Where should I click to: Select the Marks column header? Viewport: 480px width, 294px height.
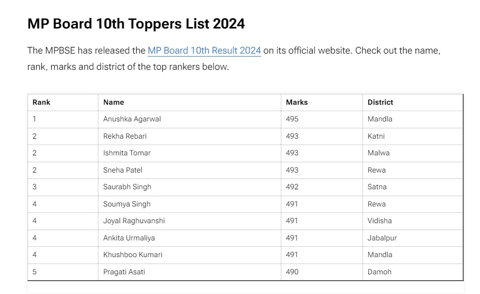(297, 102)
